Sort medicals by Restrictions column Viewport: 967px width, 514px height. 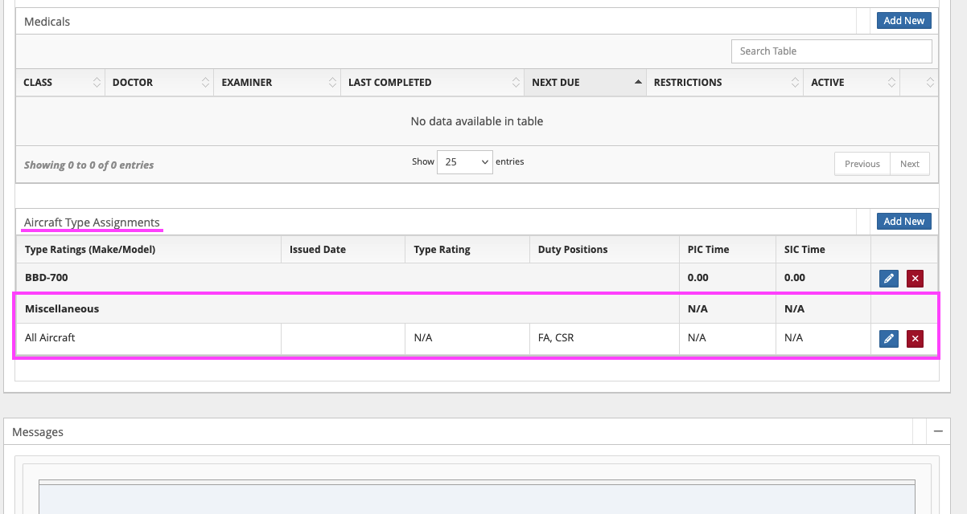click(725, 83)
